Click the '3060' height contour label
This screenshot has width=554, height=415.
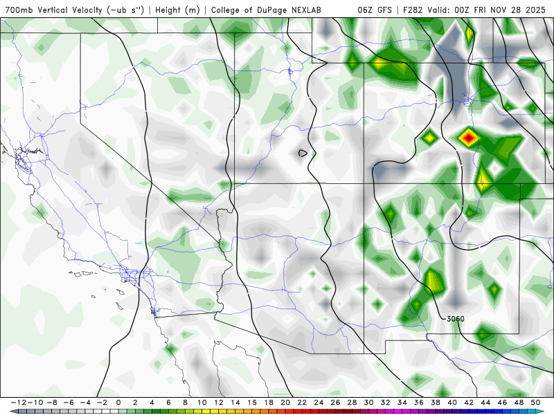click(456, 319)
